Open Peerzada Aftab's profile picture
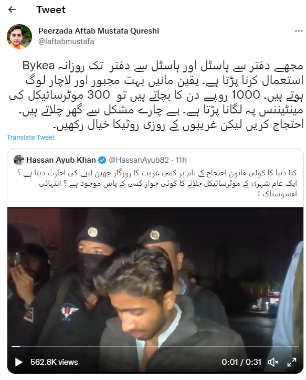306x380 pixels. coord(19,37)
